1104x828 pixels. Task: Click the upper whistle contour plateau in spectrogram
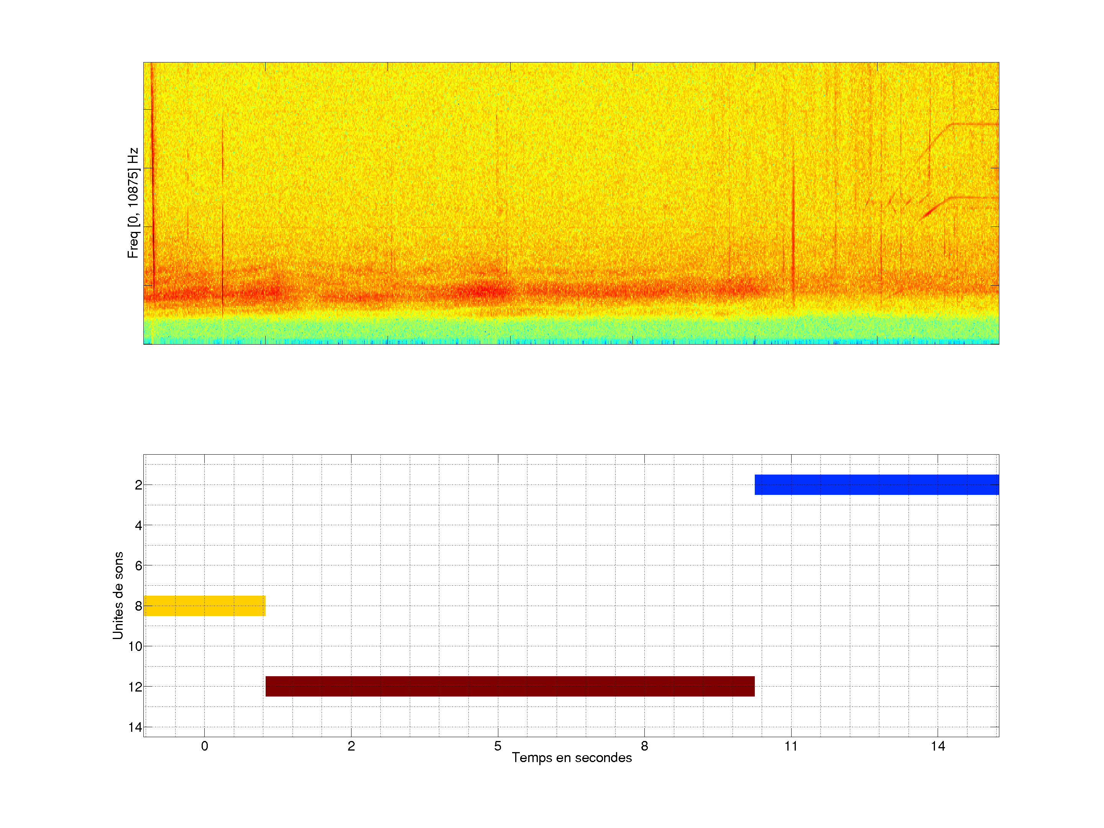tap(973, 124)
